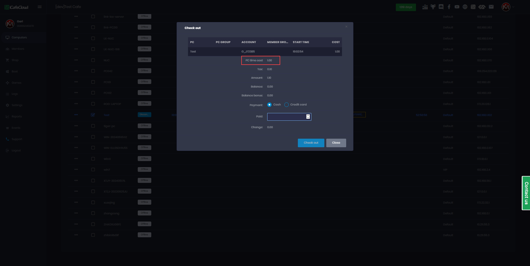The height and width of the screenshot is (266, 530).
Task: Open Logs in the sidebar
Action: tap(15, 94)
